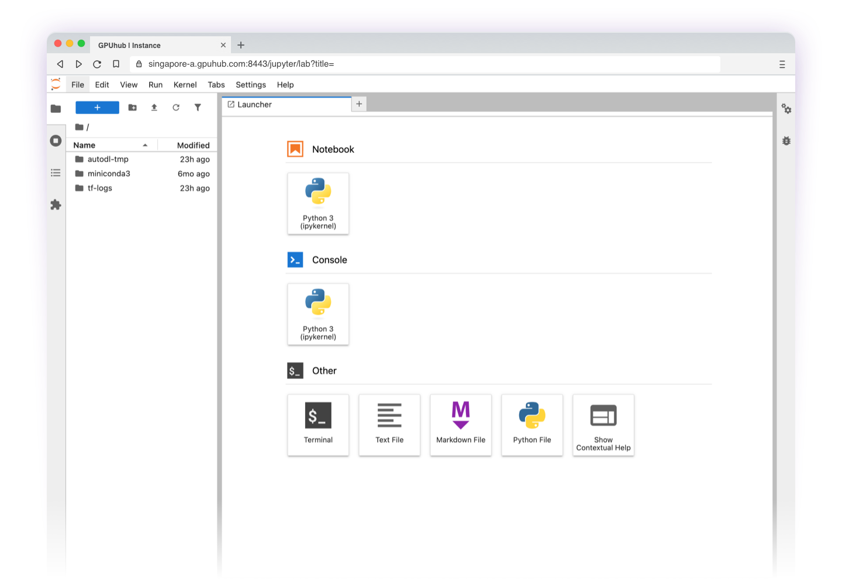Open the miniconda3 folder
This screenshot has width=842, height=585.
109,174
